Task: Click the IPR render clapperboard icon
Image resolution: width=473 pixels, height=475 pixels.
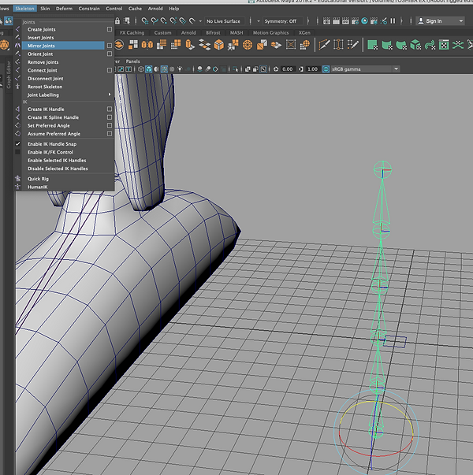Action: click(x=345, y=21)
